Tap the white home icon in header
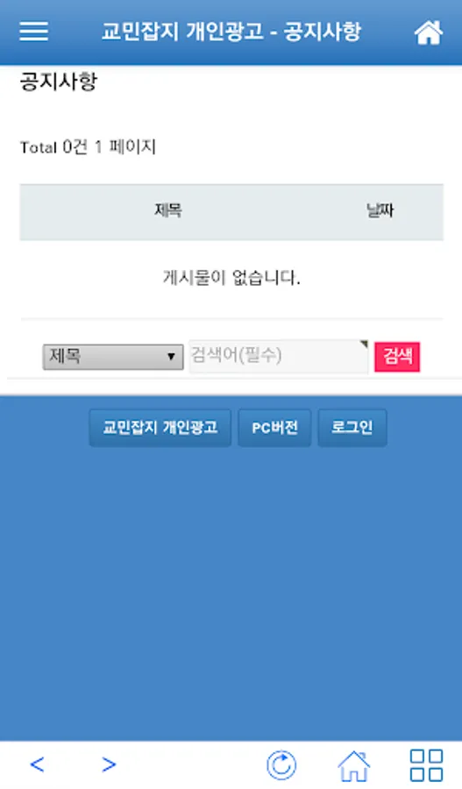Image resolution: width=462 pixels, height=789 pixels. [429, 32]
